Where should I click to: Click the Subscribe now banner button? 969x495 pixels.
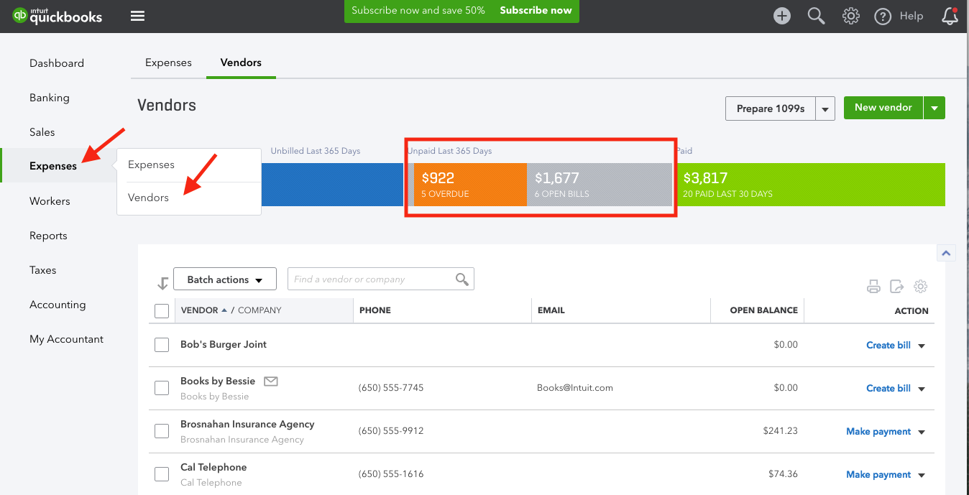pyautogui.click(x=536, y=10)
